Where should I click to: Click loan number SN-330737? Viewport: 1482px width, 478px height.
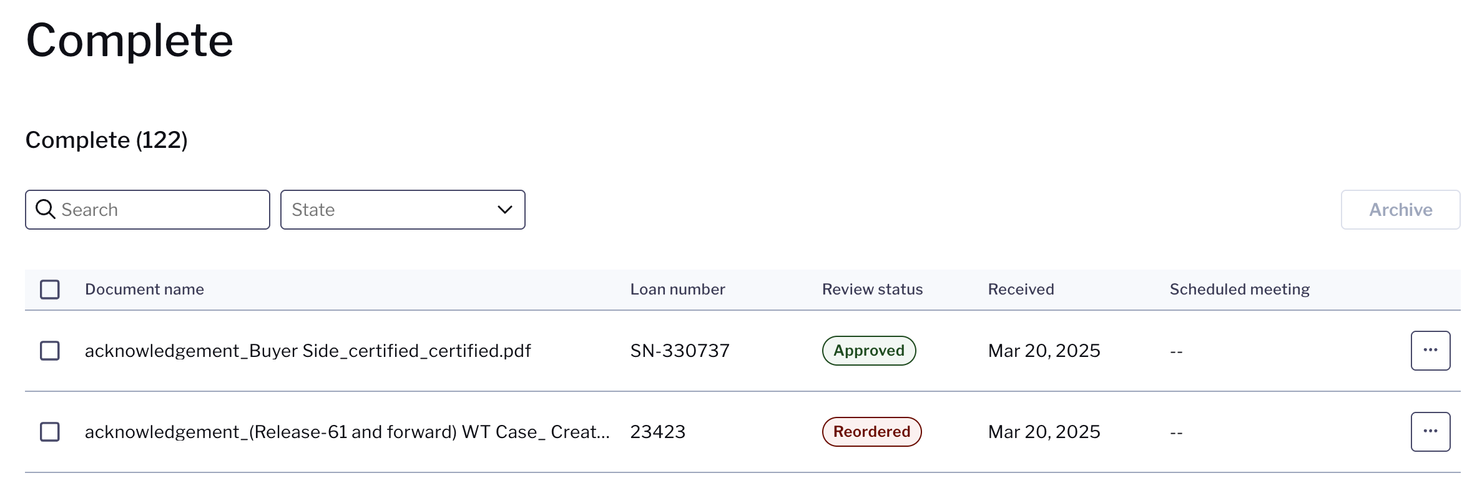pyautogui.click(x=680, y=351)
